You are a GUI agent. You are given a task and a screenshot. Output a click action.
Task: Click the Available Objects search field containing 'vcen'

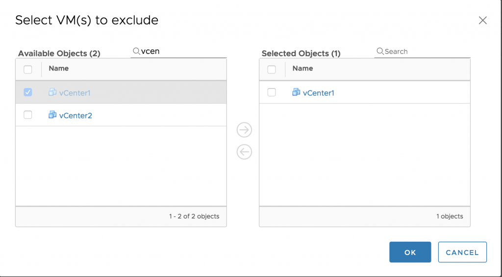(178, 51)
